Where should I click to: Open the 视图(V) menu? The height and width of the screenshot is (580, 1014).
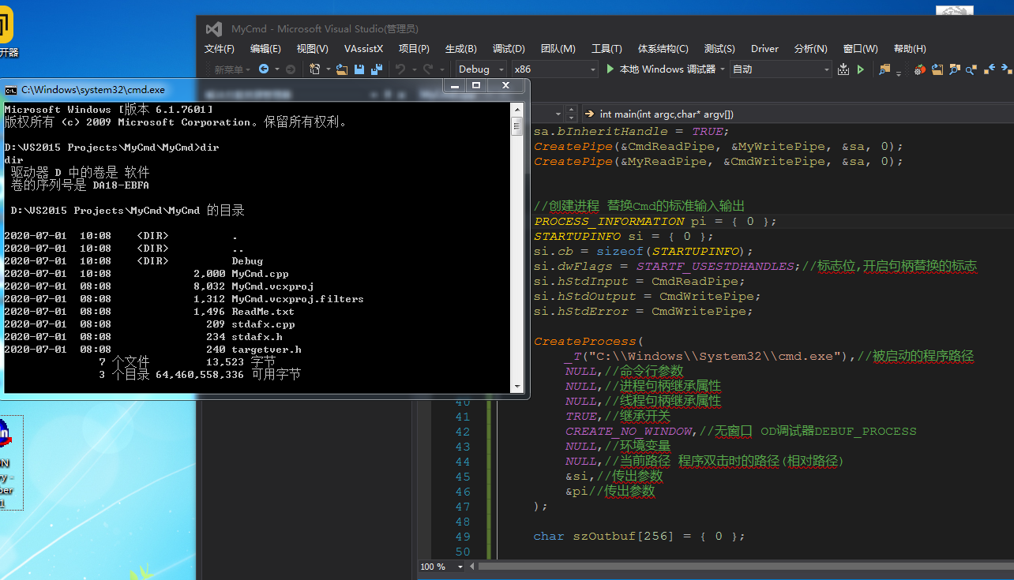click(x=312, y=49)
